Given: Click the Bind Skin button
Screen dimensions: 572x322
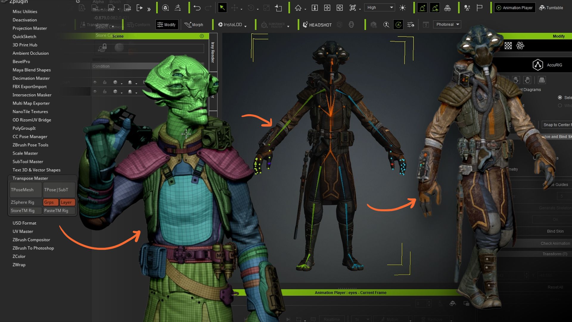Looking at the screenshot, I should (555, 231).
